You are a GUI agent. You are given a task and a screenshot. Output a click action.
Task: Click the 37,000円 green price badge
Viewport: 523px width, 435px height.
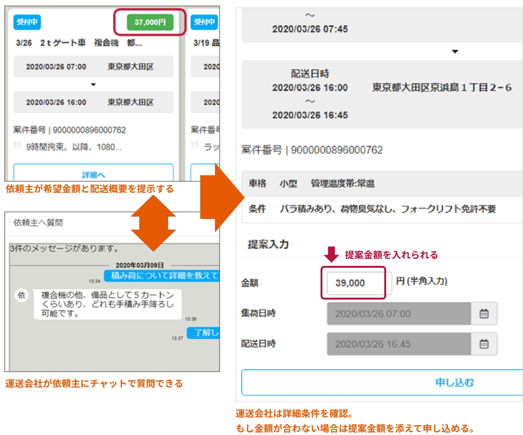[x=150, y=22]
